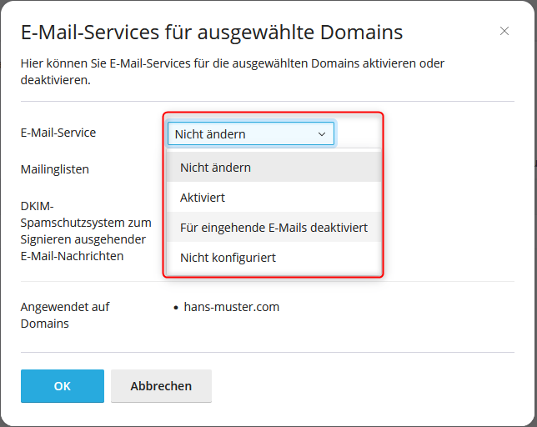Click the 'Angewendet auf Domains' label

click(65, 315)
